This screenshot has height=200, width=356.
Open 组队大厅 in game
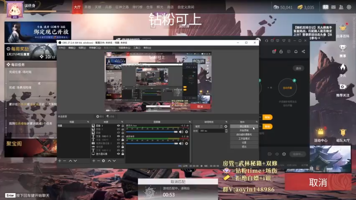point(343,136)
